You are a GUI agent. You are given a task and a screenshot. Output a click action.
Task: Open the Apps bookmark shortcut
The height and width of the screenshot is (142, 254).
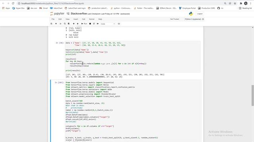point(6,8)
